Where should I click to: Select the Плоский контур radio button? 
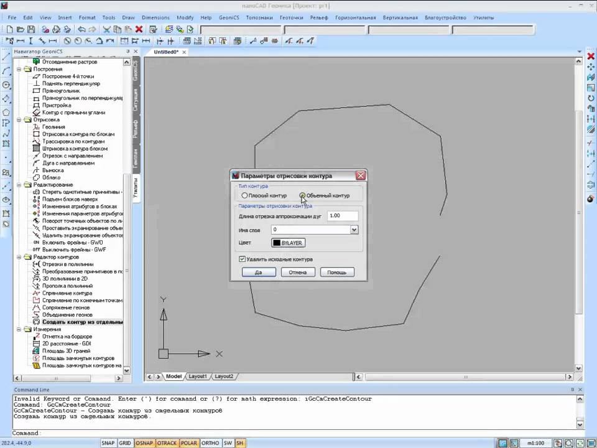point(245,195)
